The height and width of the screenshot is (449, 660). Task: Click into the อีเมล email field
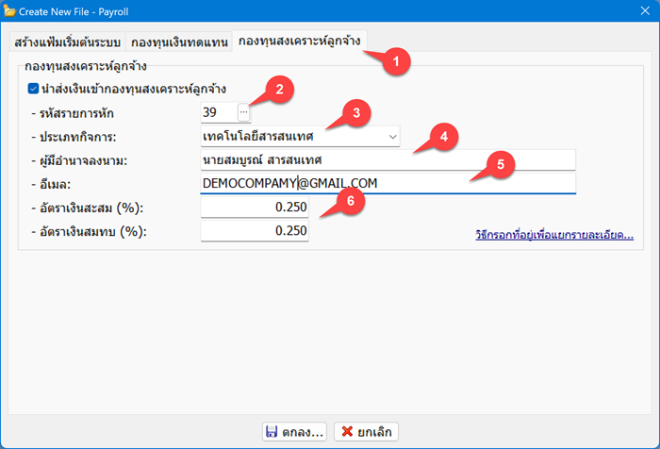coord(387,183)
